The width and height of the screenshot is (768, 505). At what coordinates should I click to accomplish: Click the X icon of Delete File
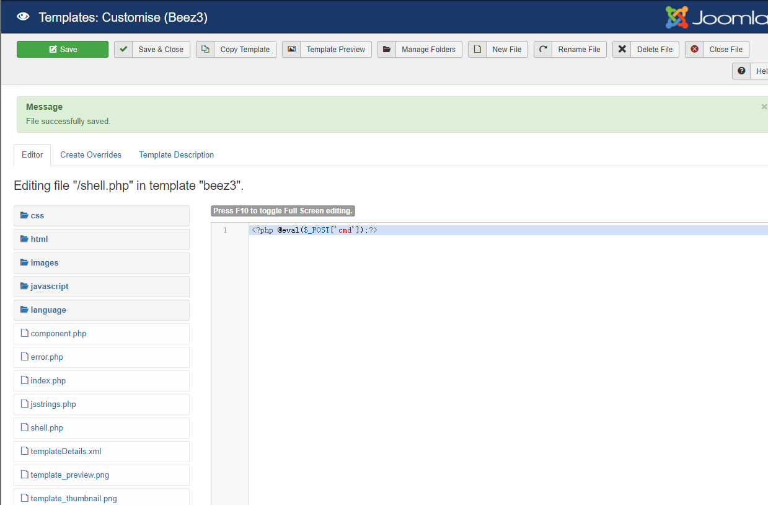622,50
